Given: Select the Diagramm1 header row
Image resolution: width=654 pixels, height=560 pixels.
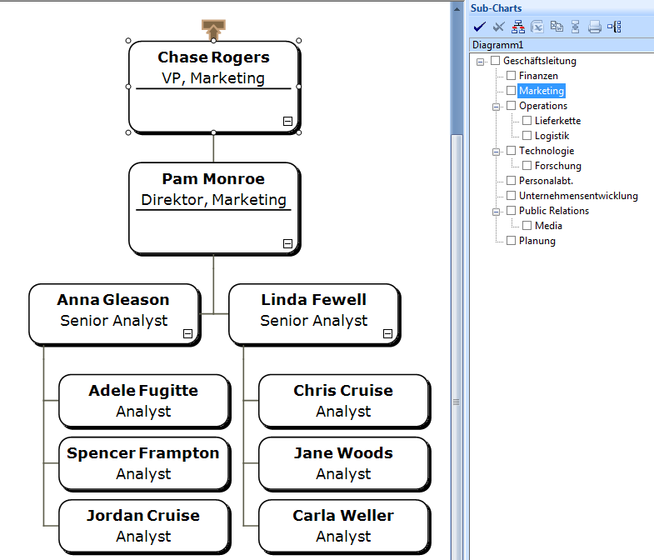Looking at the screenshot, I should [x=497, y=45].
